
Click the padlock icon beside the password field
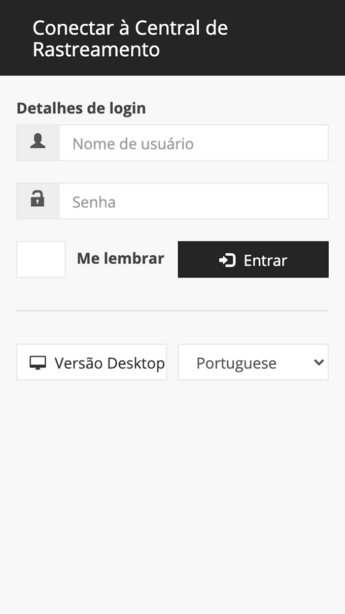click(x=37, y=200)
